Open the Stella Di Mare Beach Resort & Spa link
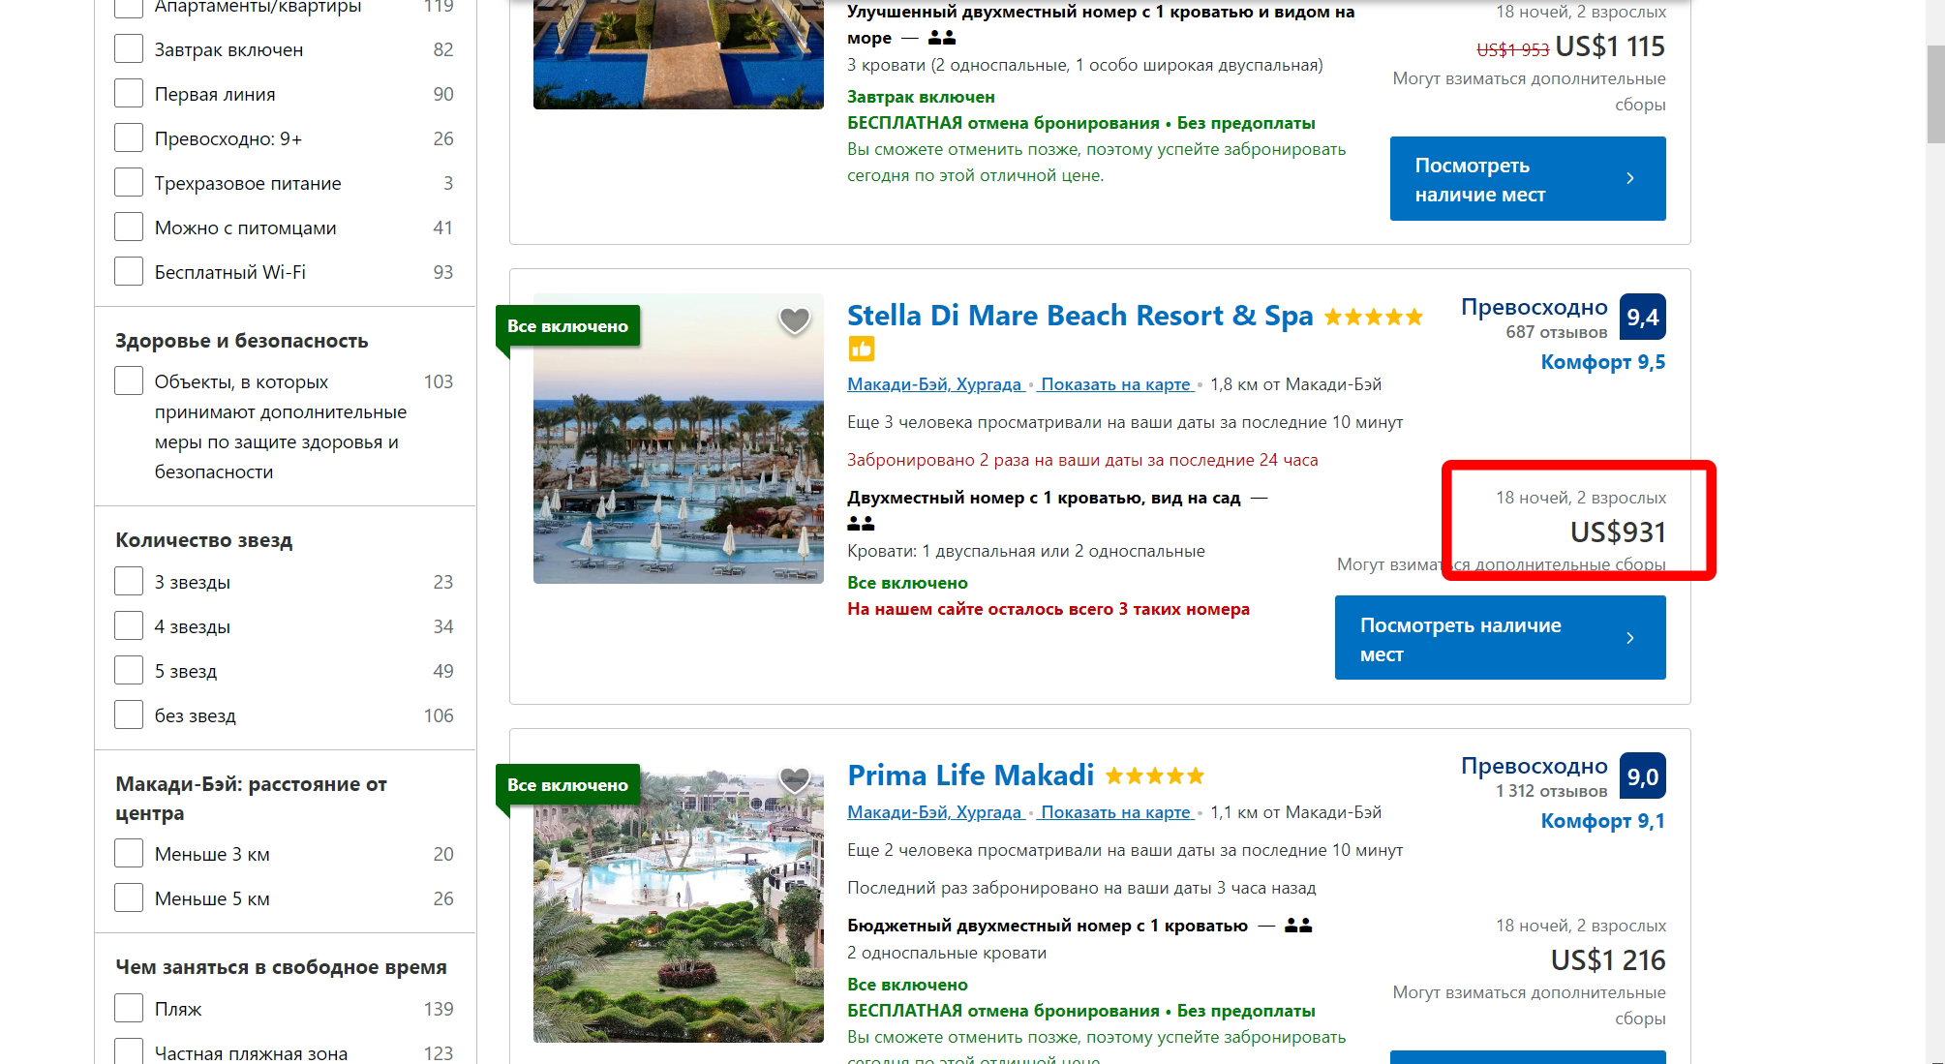Viewport: 1945px width, 1064px height. [1079, 316]
